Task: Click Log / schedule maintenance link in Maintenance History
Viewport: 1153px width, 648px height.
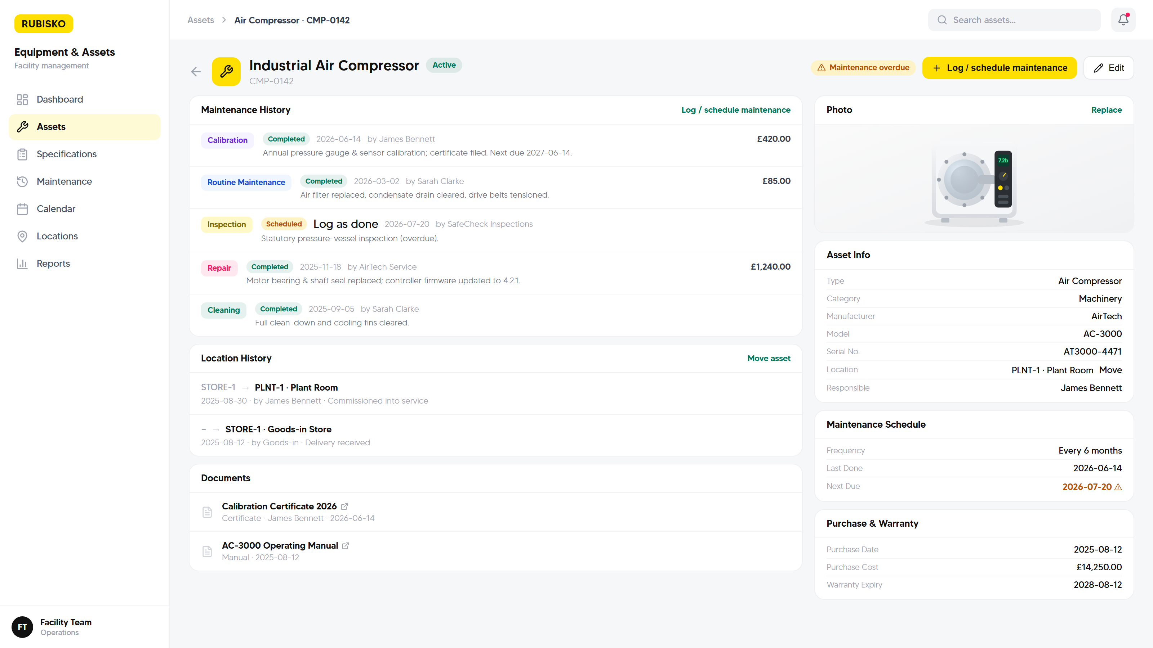Action: point(736,110)
